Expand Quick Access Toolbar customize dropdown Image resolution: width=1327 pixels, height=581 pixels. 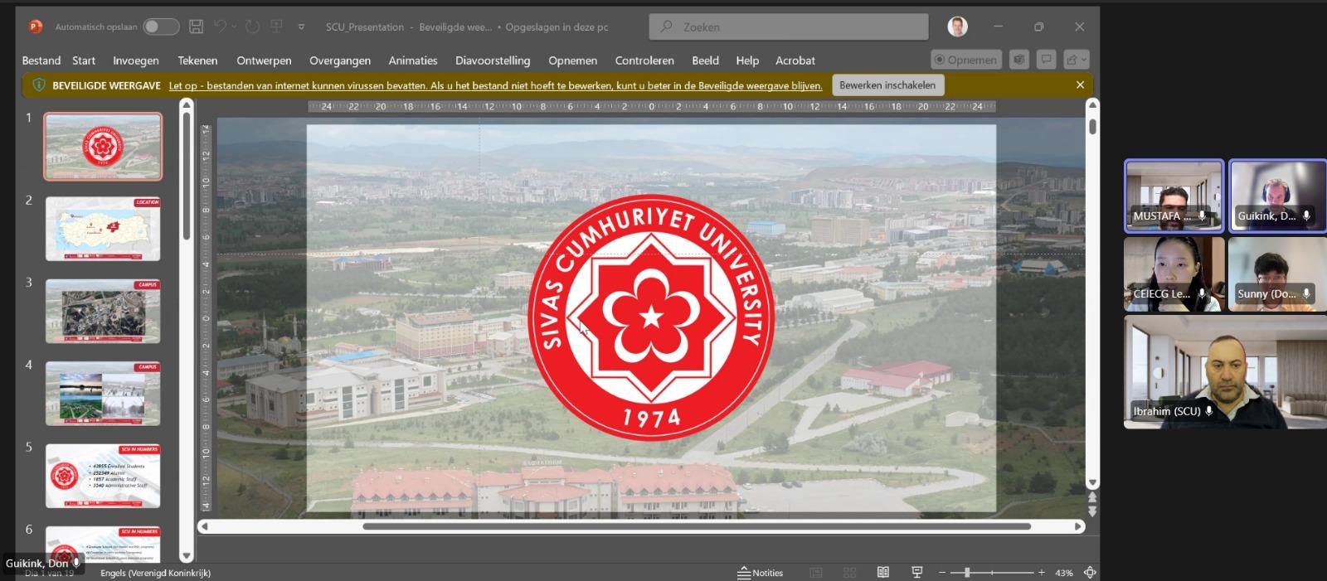click(x=301, y=27)
